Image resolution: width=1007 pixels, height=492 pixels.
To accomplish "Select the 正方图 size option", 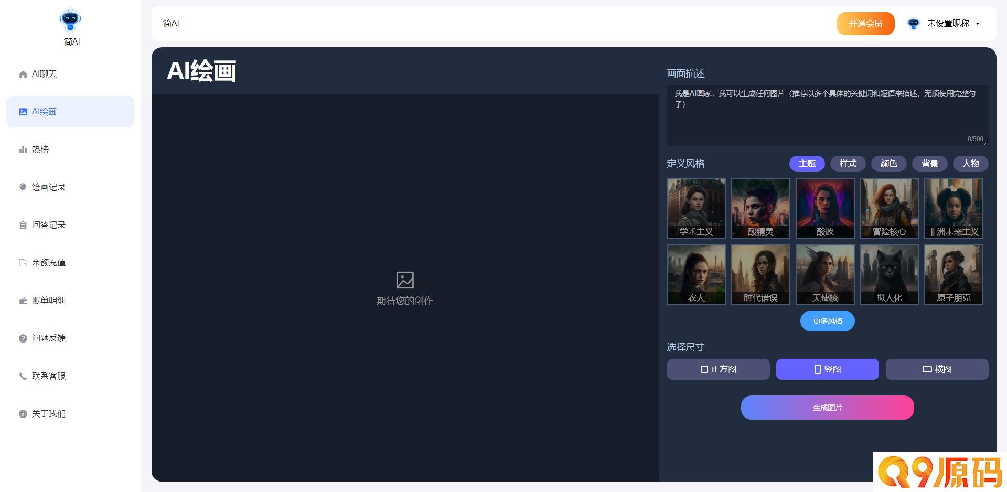I will pos(718,369).
